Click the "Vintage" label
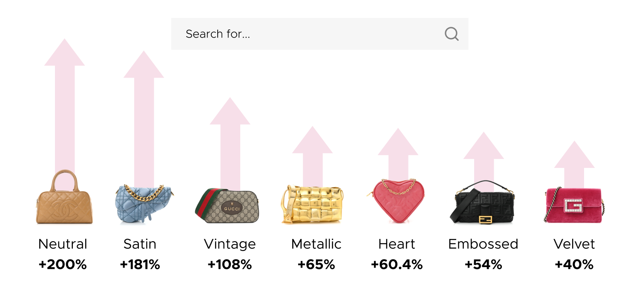This screenshot has height=291, width=639. click(x=230, y=244)
